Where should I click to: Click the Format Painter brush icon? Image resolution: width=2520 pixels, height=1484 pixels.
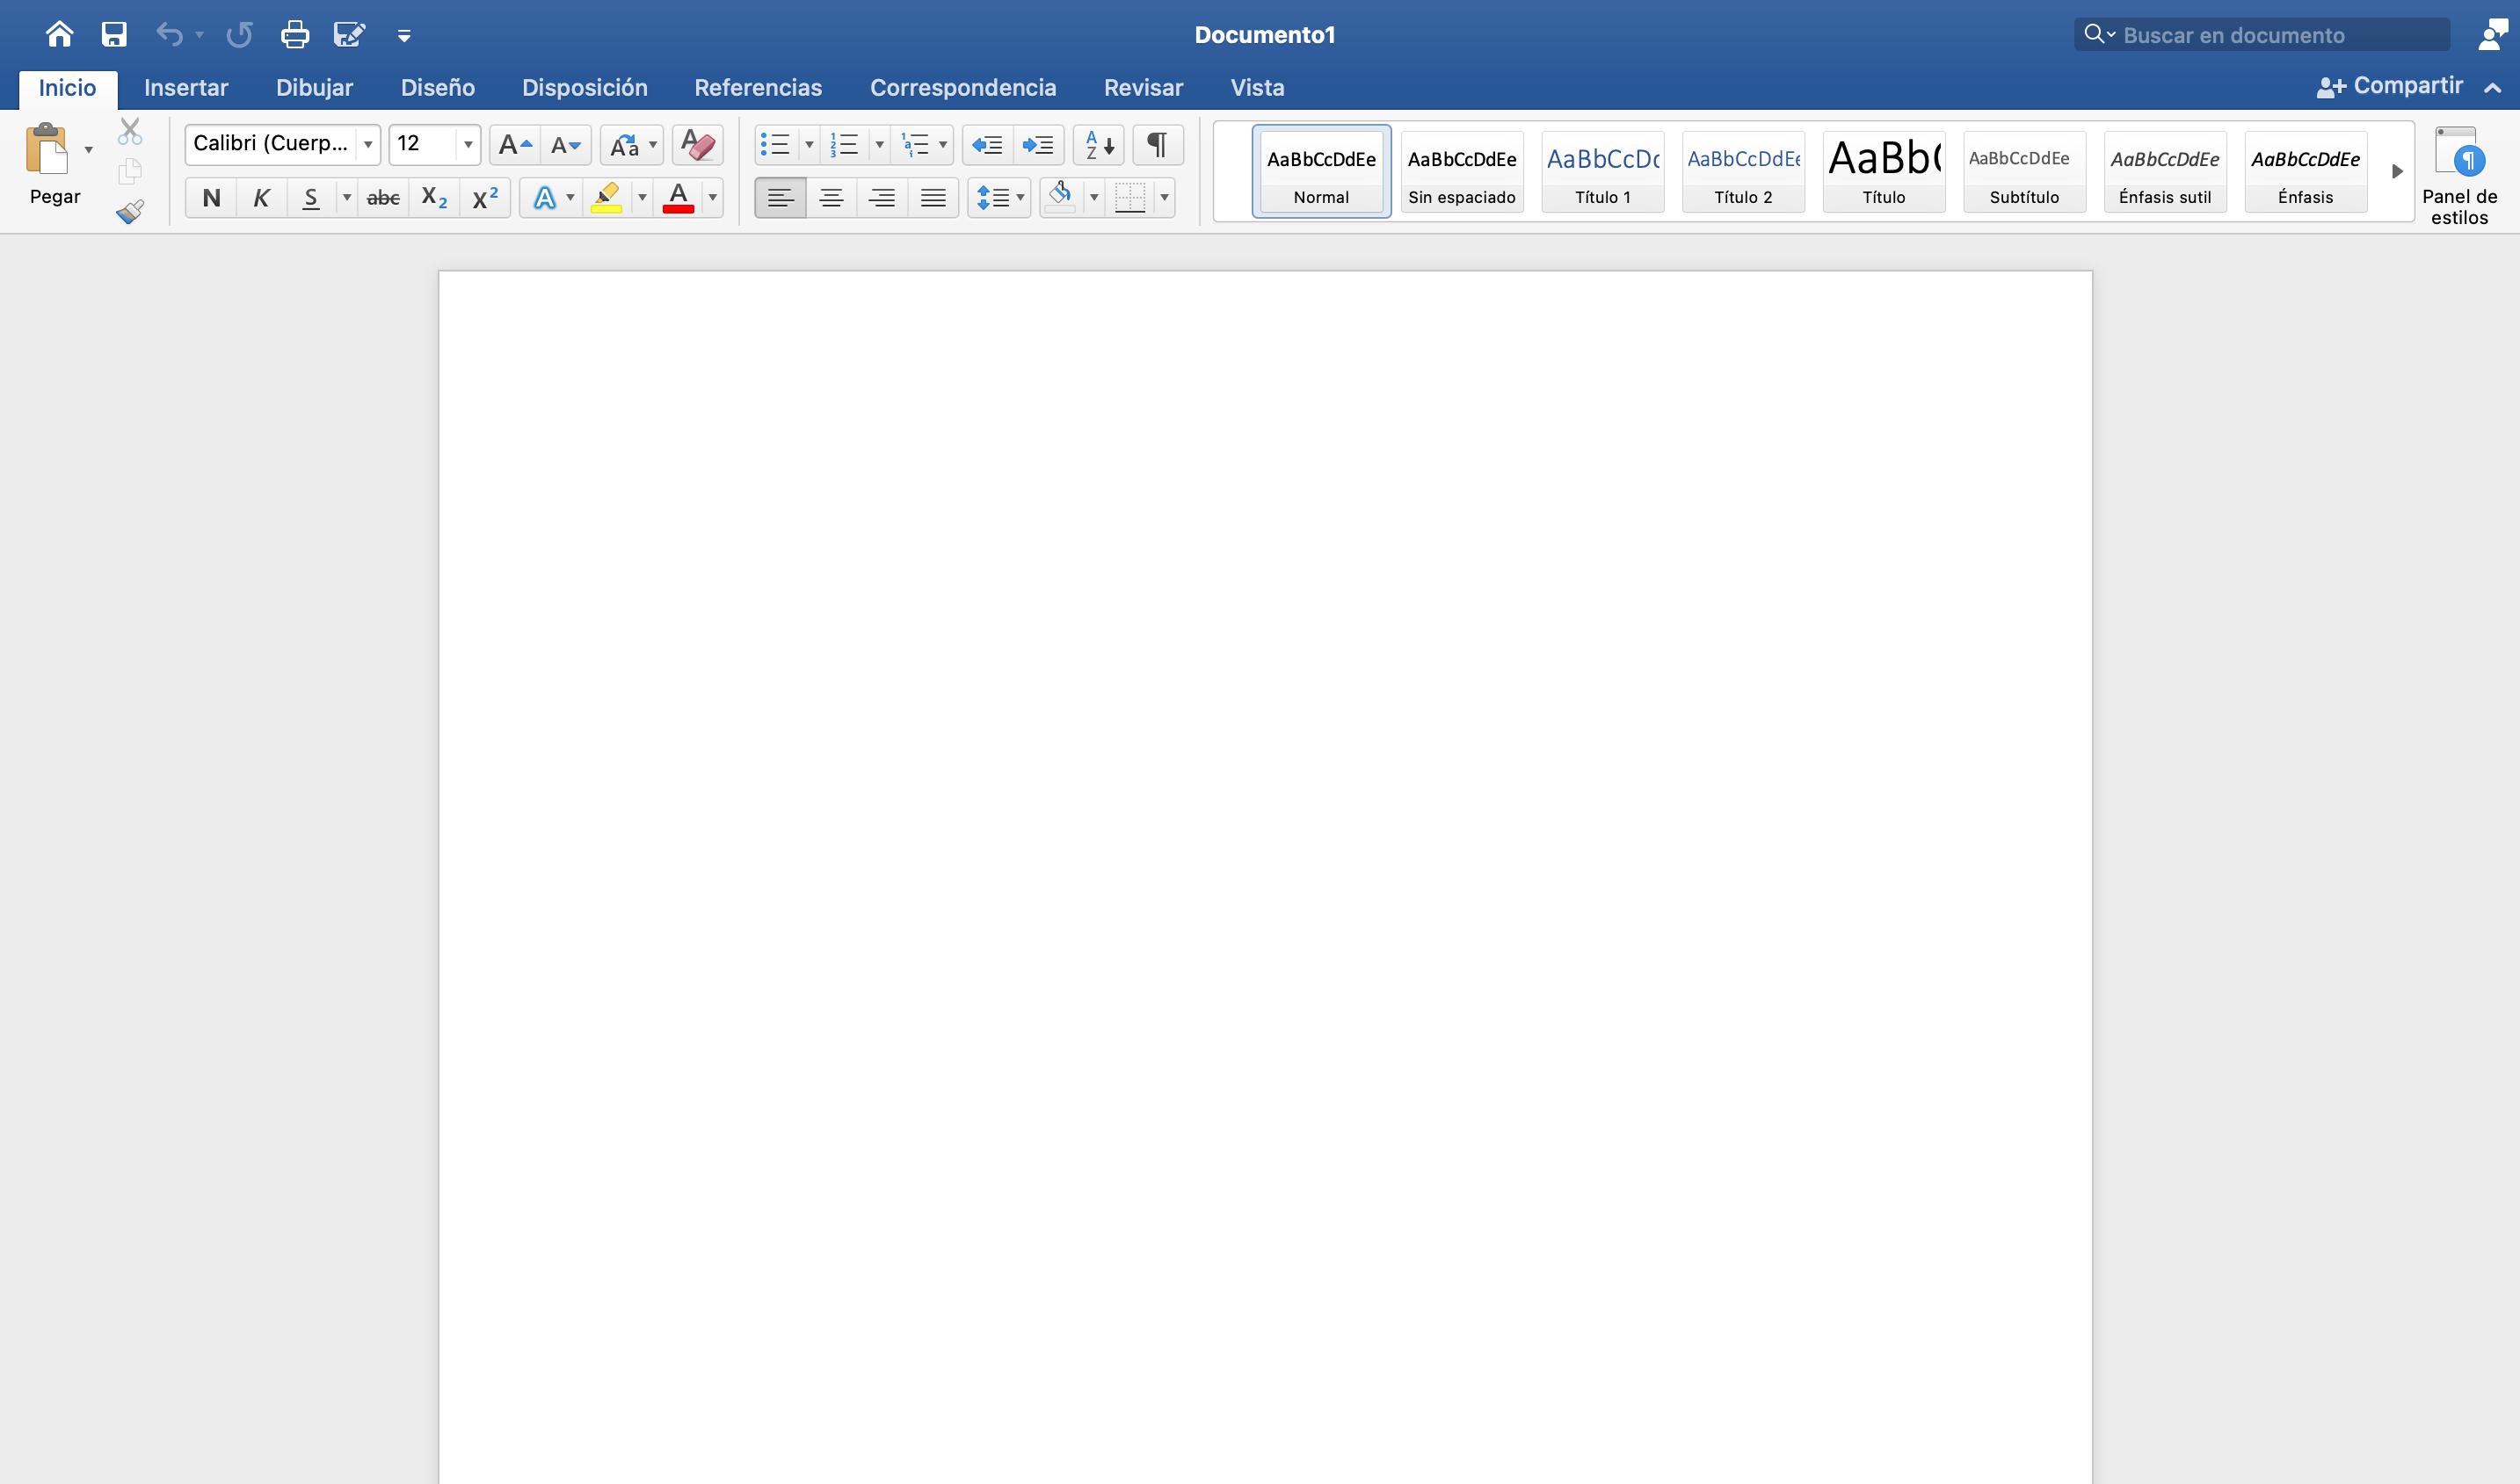tap(130, 211)
